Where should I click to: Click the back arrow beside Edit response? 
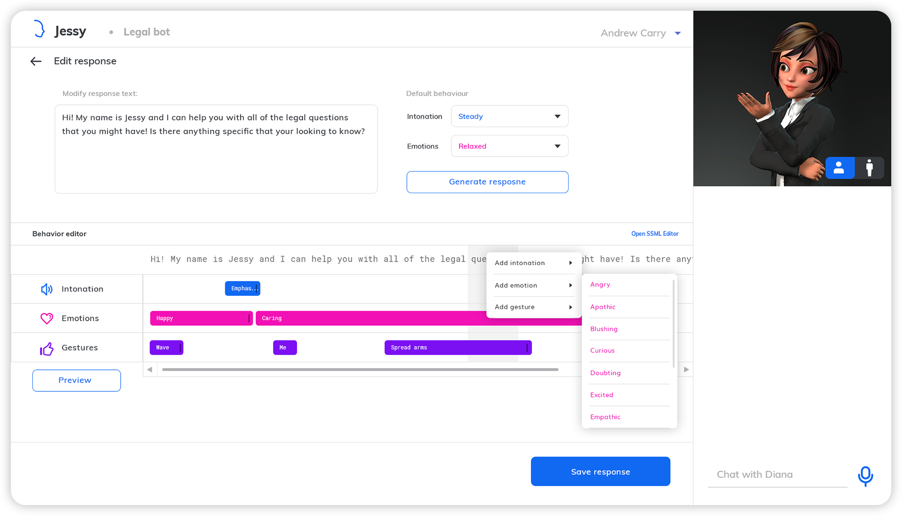[x=36, y=61]
